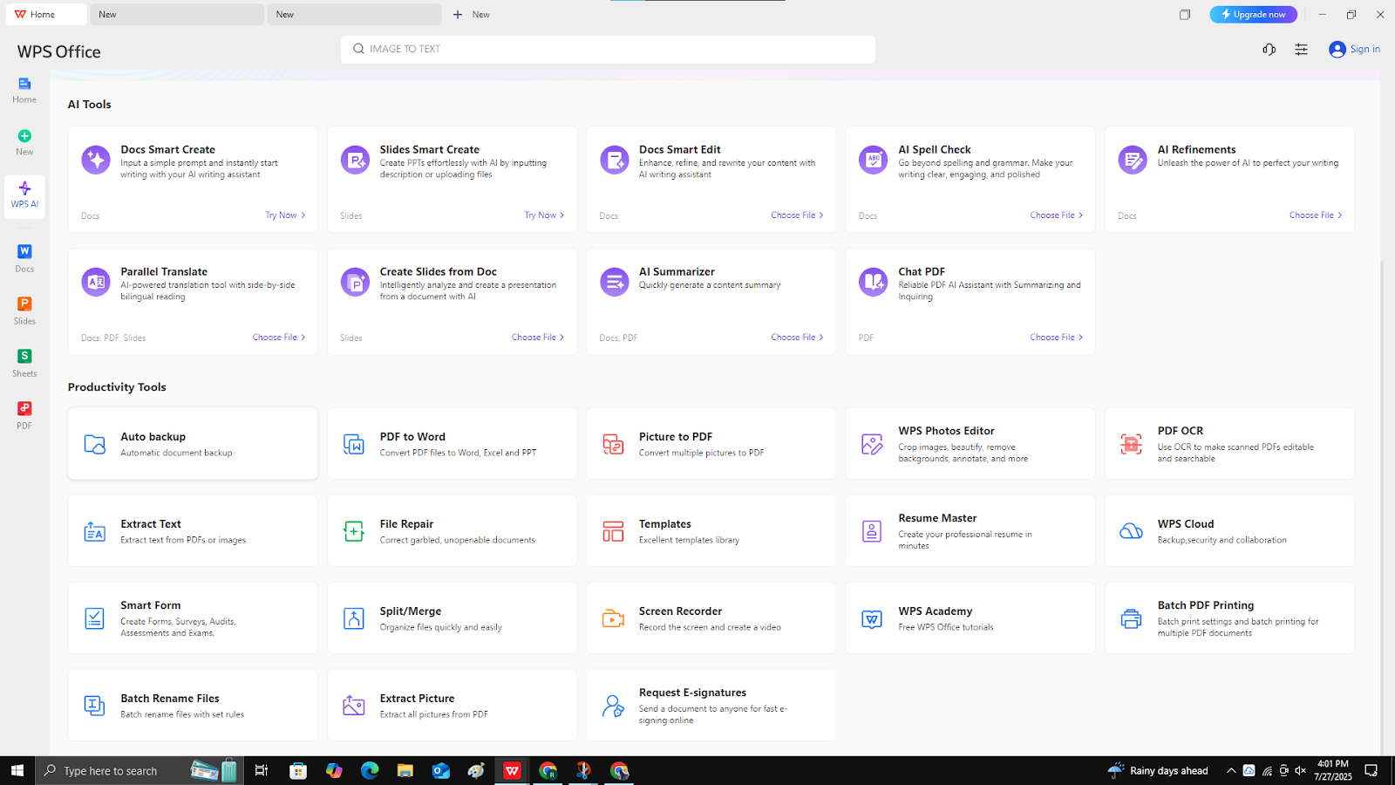Select WPS AI in the sidebar
This screenshot has width=1395, height=785.
(24, 195)
